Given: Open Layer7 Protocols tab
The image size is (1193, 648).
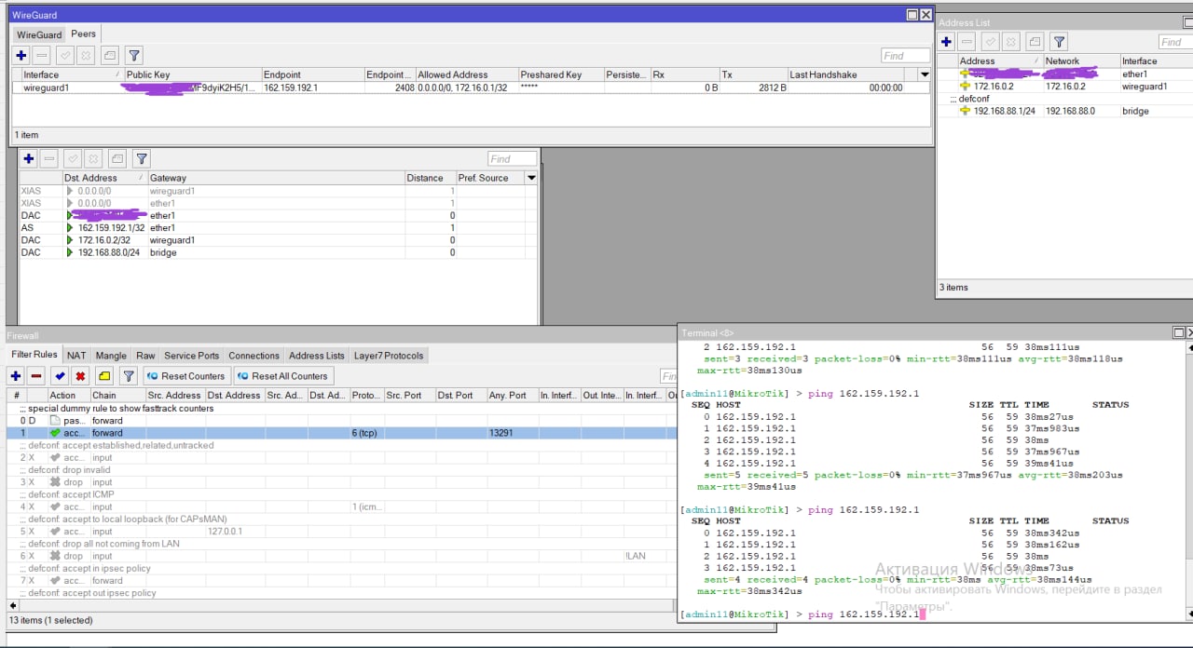Looking at the screenshot, I should click(x=389, y=356).
